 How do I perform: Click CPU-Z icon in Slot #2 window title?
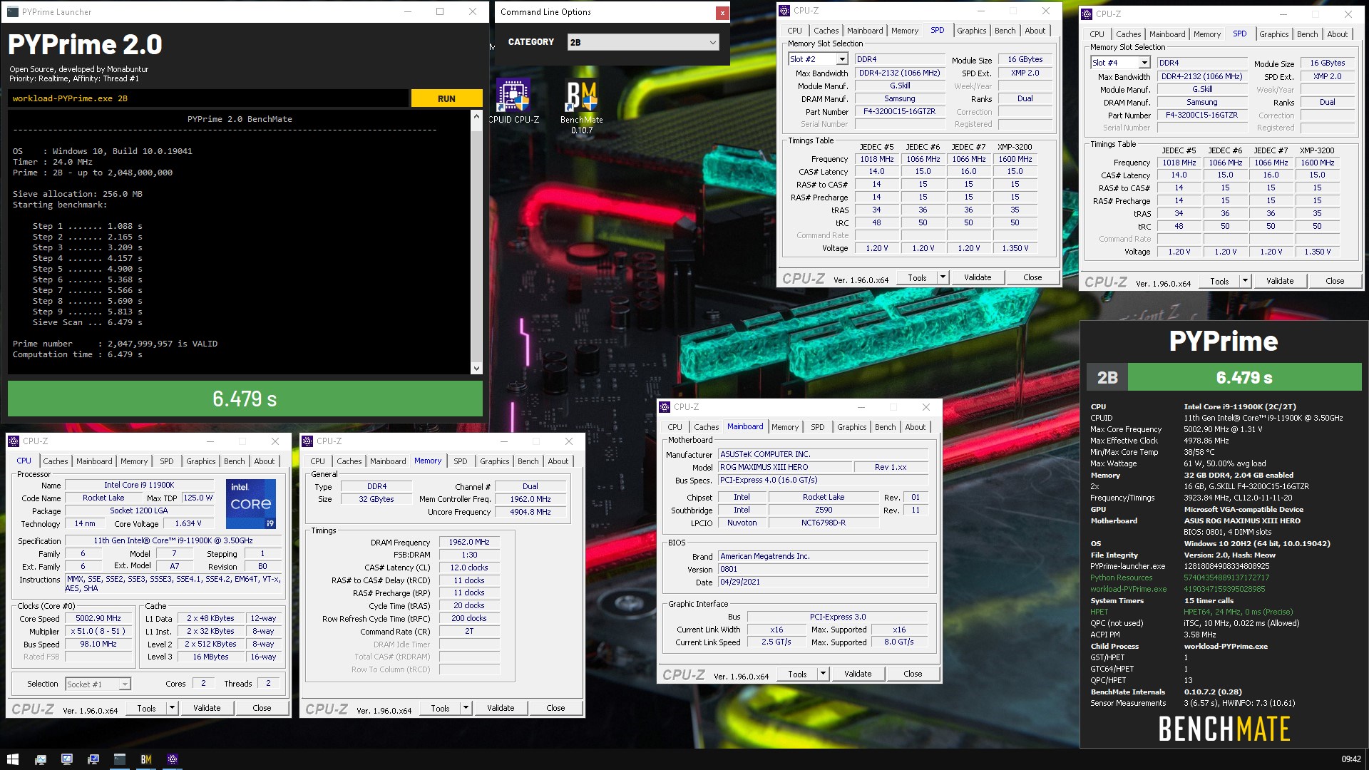(784, 11)
